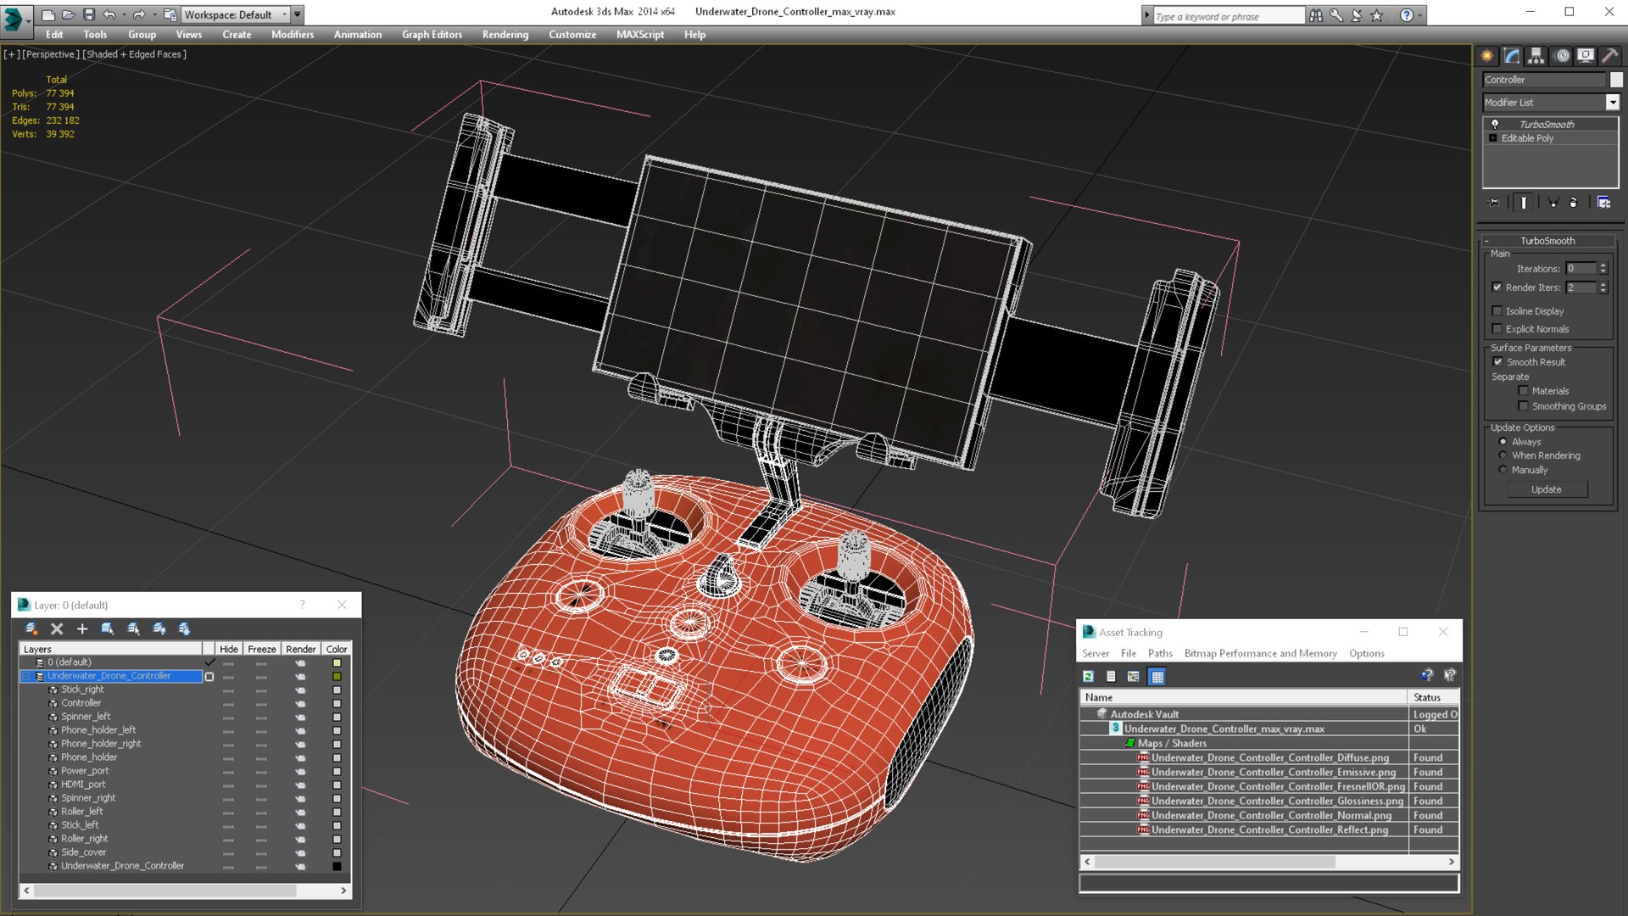Open Bitmap Performance and Memory menu

[1260, 654]
